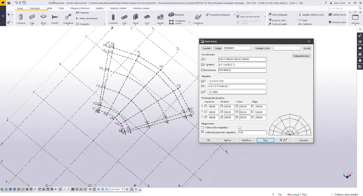Open the Dibujos e informes tab
Image resolution: width=363 pixels, height=196 pixels.
[x=80, y=9]
